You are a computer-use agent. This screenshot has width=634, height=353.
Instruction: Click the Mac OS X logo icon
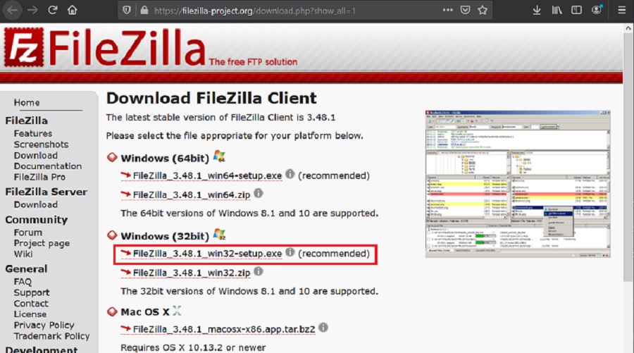pyautogui.click(x=177, y=311)
